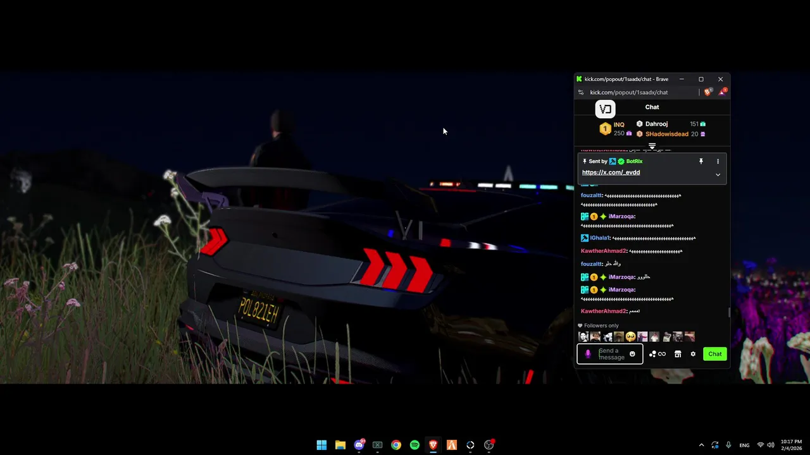This screenshot has height=455, width=810.
Task: Open the Xbox Game Bar taskbar icon
Action: (378, 445)
